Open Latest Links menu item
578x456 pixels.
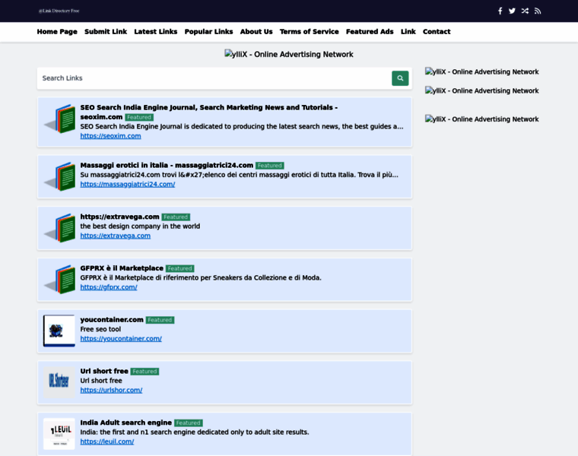pos(156,32)
